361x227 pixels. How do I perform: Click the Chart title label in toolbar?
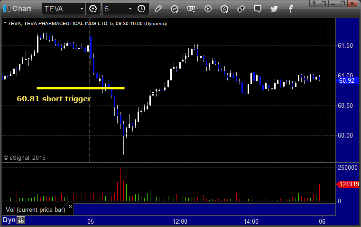coord(22,9)
